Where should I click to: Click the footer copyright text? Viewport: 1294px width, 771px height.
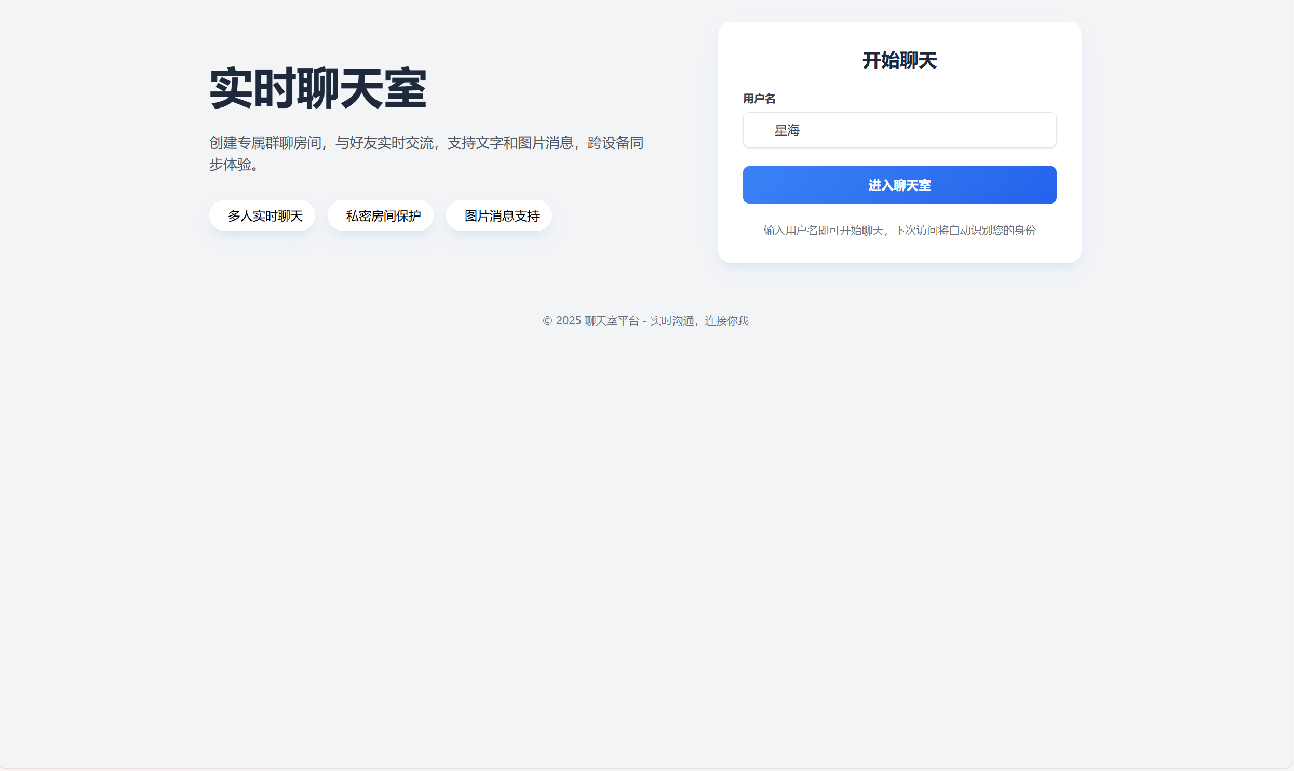coord(645,320)
